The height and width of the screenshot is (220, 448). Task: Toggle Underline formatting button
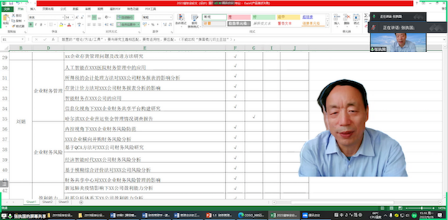pos(41,25)
